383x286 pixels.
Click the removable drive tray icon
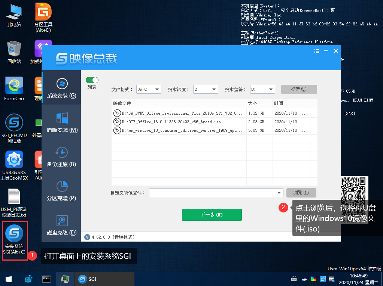(304, 279)
